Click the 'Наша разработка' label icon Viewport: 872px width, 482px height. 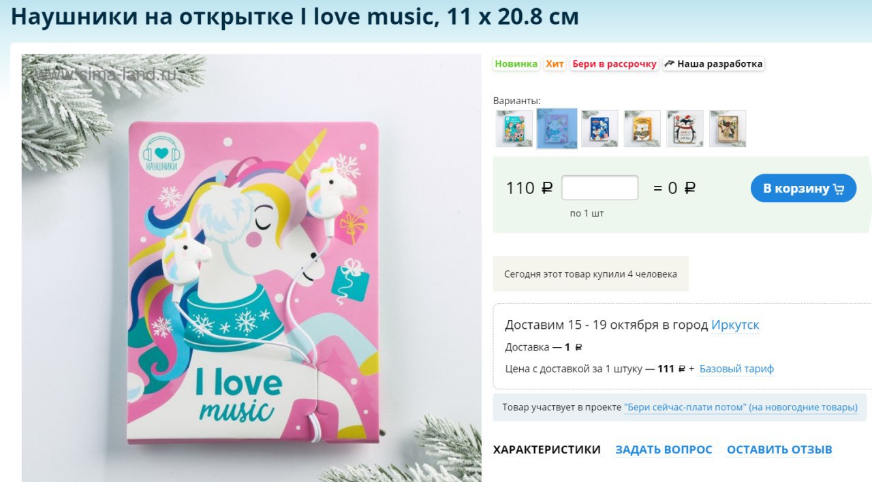coord(670,64)
